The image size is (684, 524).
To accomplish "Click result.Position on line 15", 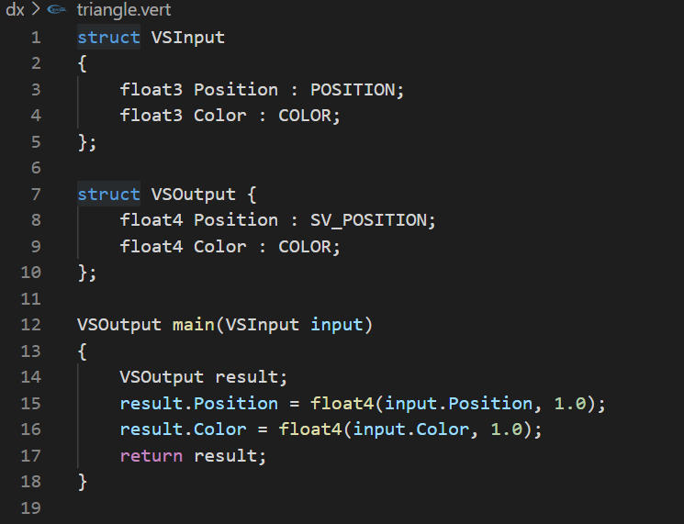I will click(198, 403).
